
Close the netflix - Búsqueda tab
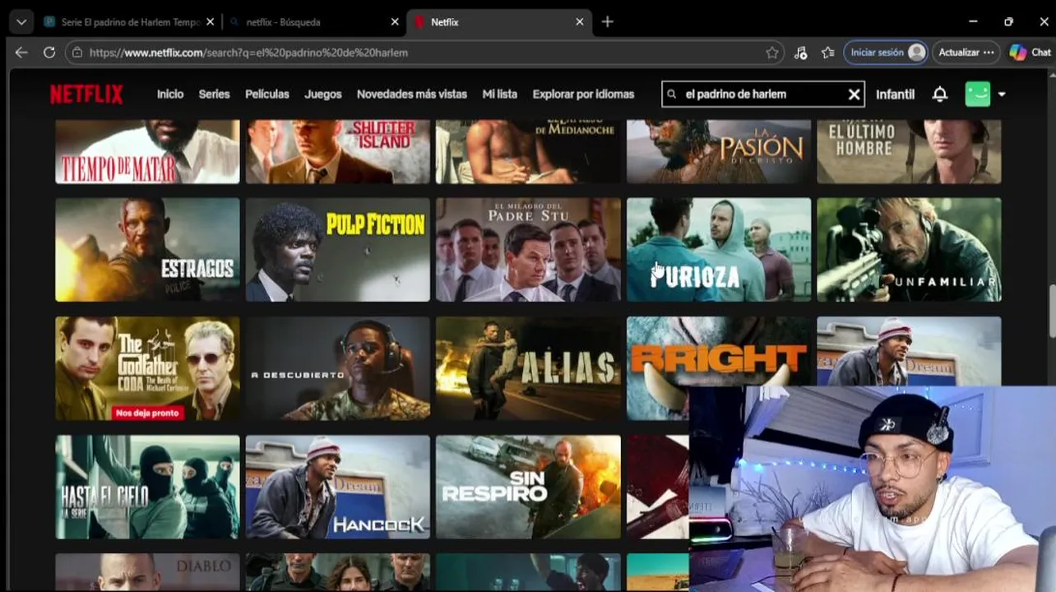[394, 22]
